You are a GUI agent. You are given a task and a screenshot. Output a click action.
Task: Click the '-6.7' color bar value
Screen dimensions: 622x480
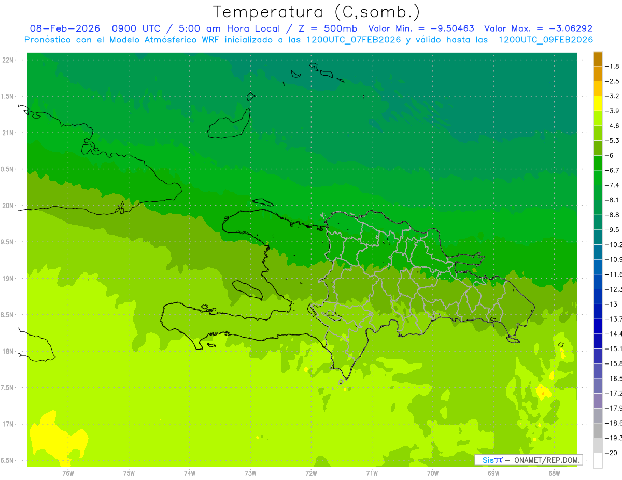(x=612, y=170)
